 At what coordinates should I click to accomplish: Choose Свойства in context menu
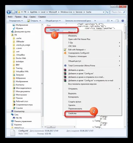(x=72, y=113)
